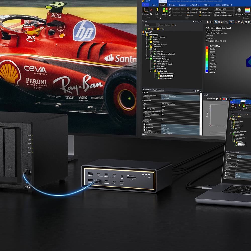Click the highlighted cube view icon in viewport toolbar
Viewport: 251px width, 251px height.
(x=216, y=22)
